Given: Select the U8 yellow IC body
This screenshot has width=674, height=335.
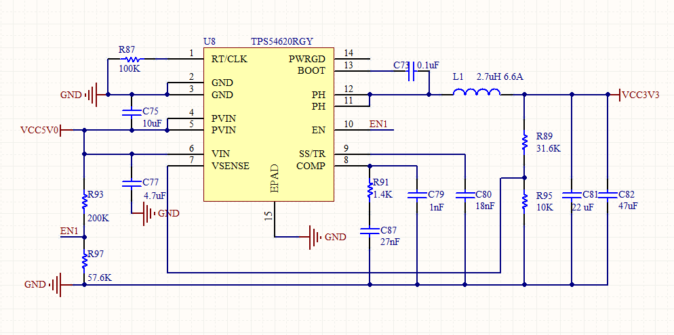Looking at the screenshot, I should [269, 124].
